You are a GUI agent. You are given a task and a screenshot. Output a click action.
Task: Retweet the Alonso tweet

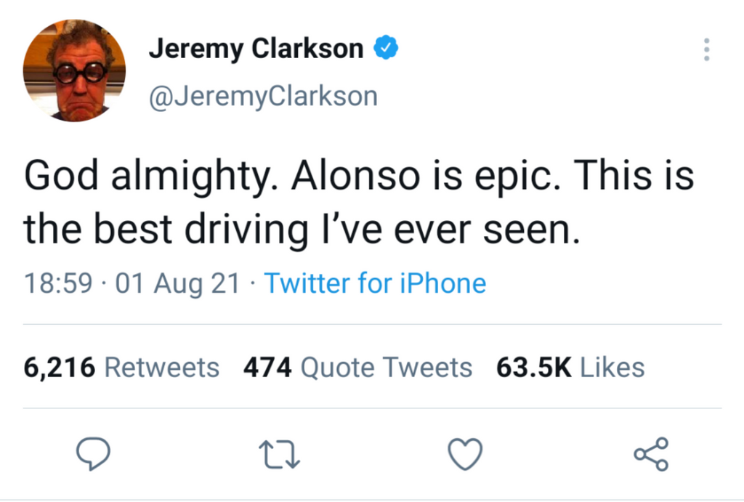280,456
